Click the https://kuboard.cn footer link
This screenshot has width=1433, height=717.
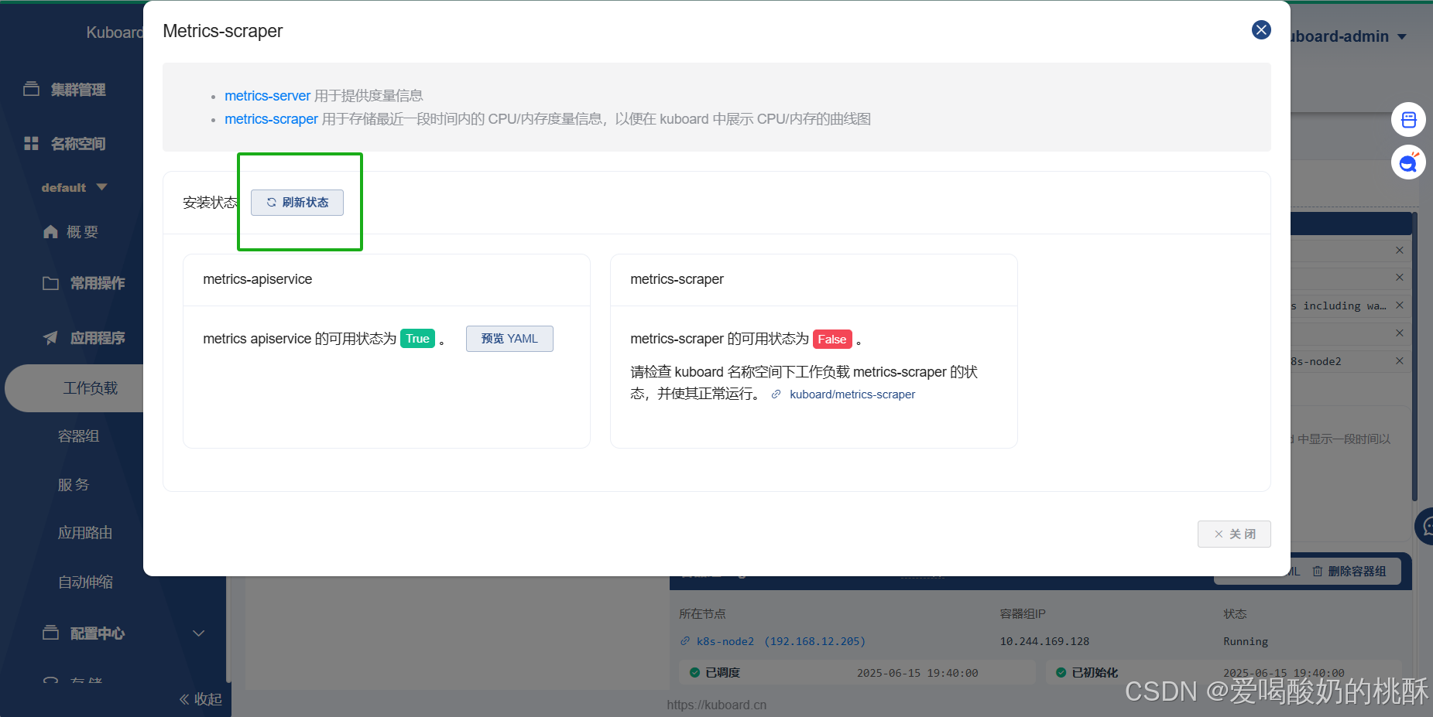[x=717, y=705]
